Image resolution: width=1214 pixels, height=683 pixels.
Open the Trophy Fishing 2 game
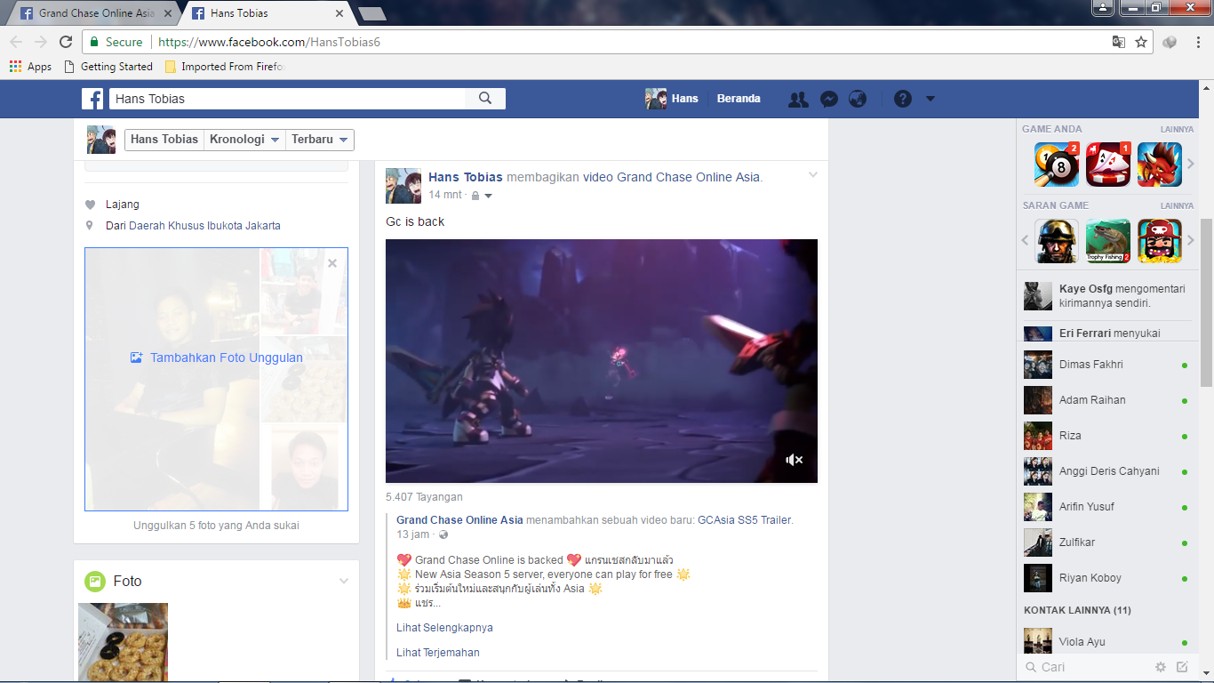point(1108,241)
